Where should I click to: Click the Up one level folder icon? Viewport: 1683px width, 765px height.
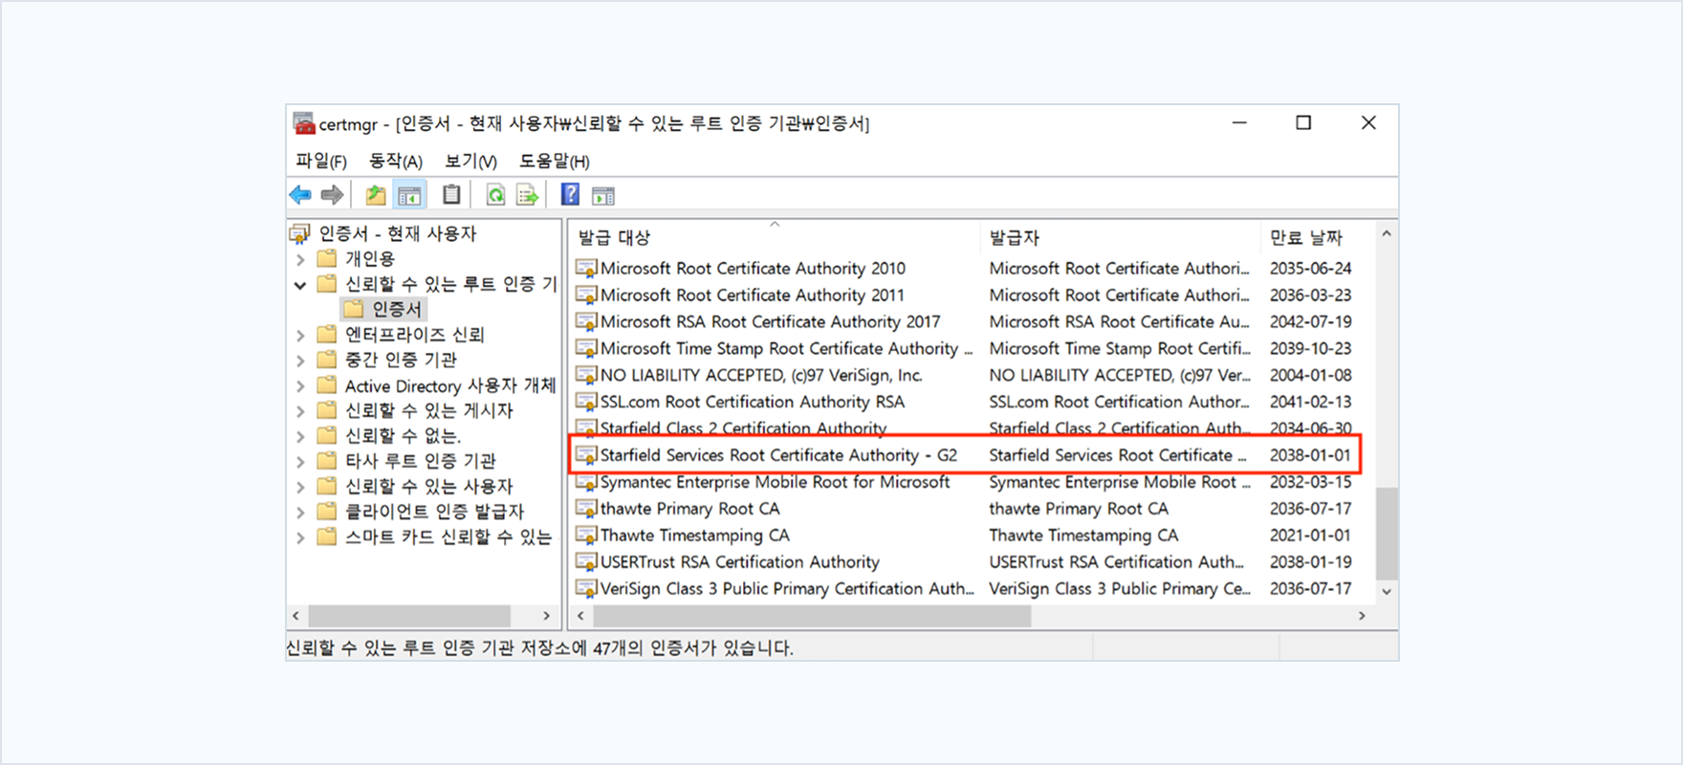(376, 195)
